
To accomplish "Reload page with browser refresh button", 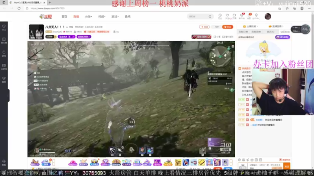I will [x=19, y=8].
